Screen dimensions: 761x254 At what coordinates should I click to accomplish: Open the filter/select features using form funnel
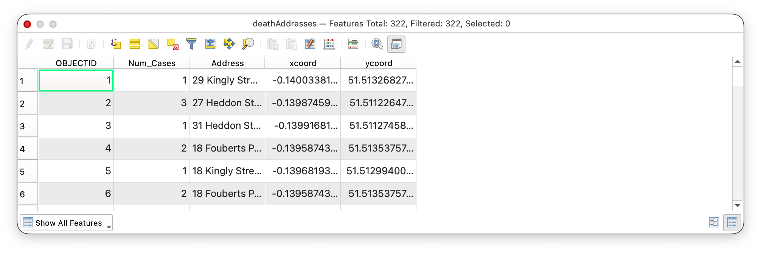tap(191, 44)
